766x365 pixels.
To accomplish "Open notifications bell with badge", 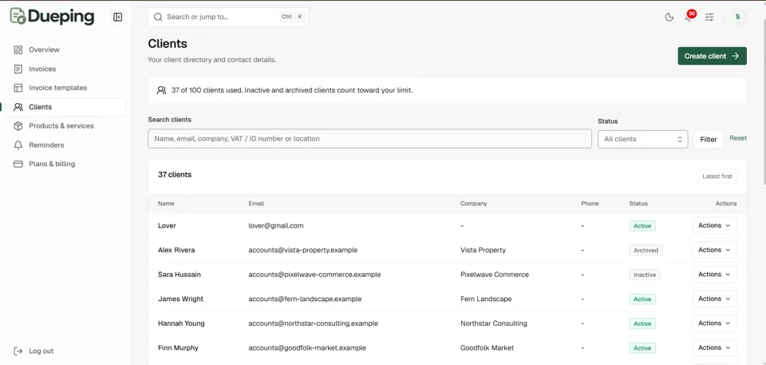I will [689, 17].
